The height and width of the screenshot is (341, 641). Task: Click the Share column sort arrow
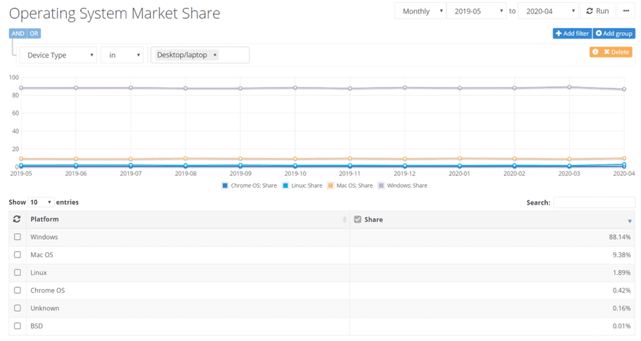[x=629, y=221]
